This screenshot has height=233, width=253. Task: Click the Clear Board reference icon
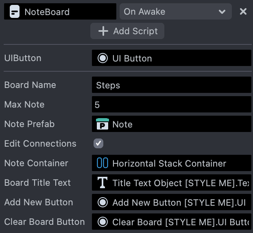103,222
